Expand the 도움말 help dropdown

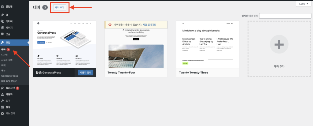[304, 4]
